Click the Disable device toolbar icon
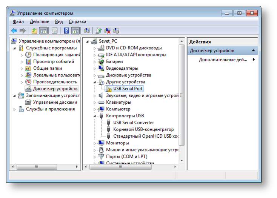Image resolution: width=277 pixels, height=198 pixels. [116, 31]
